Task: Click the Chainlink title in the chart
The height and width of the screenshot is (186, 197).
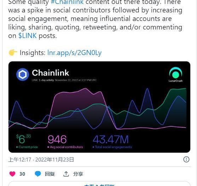Action: tap(51, 73)
